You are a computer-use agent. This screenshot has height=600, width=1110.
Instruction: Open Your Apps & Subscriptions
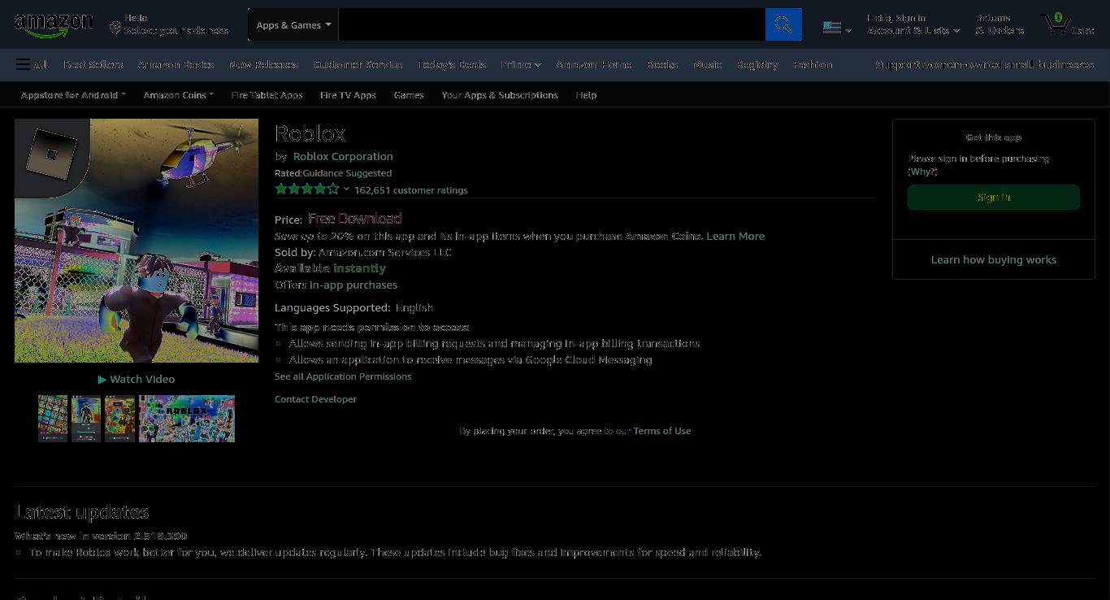click(500, 95)
